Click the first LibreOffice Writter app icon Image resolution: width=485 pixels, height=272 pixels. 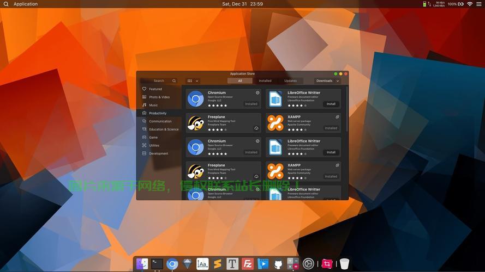pyautogui.click(x=276, y=98)
